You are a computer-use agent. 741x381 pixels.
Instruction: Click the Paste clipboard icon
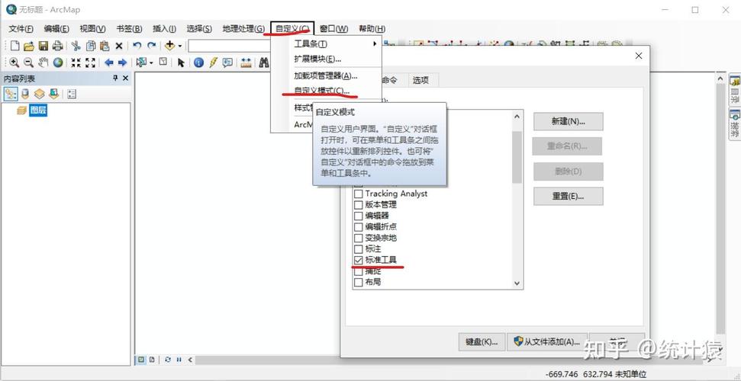[105, 46]
